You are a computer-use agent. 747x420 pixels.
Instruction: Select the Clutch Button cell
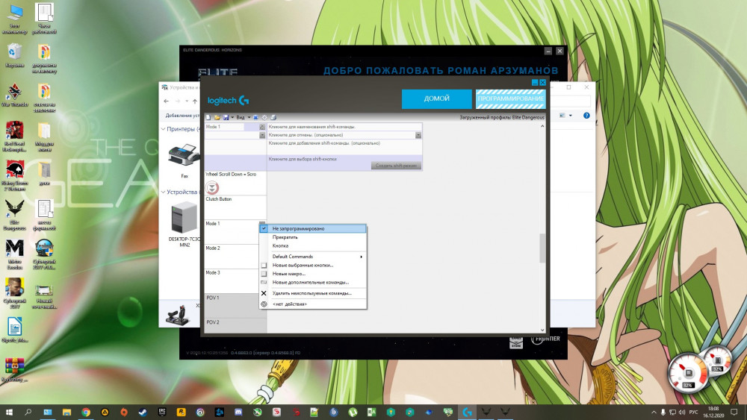click(235, 207)
